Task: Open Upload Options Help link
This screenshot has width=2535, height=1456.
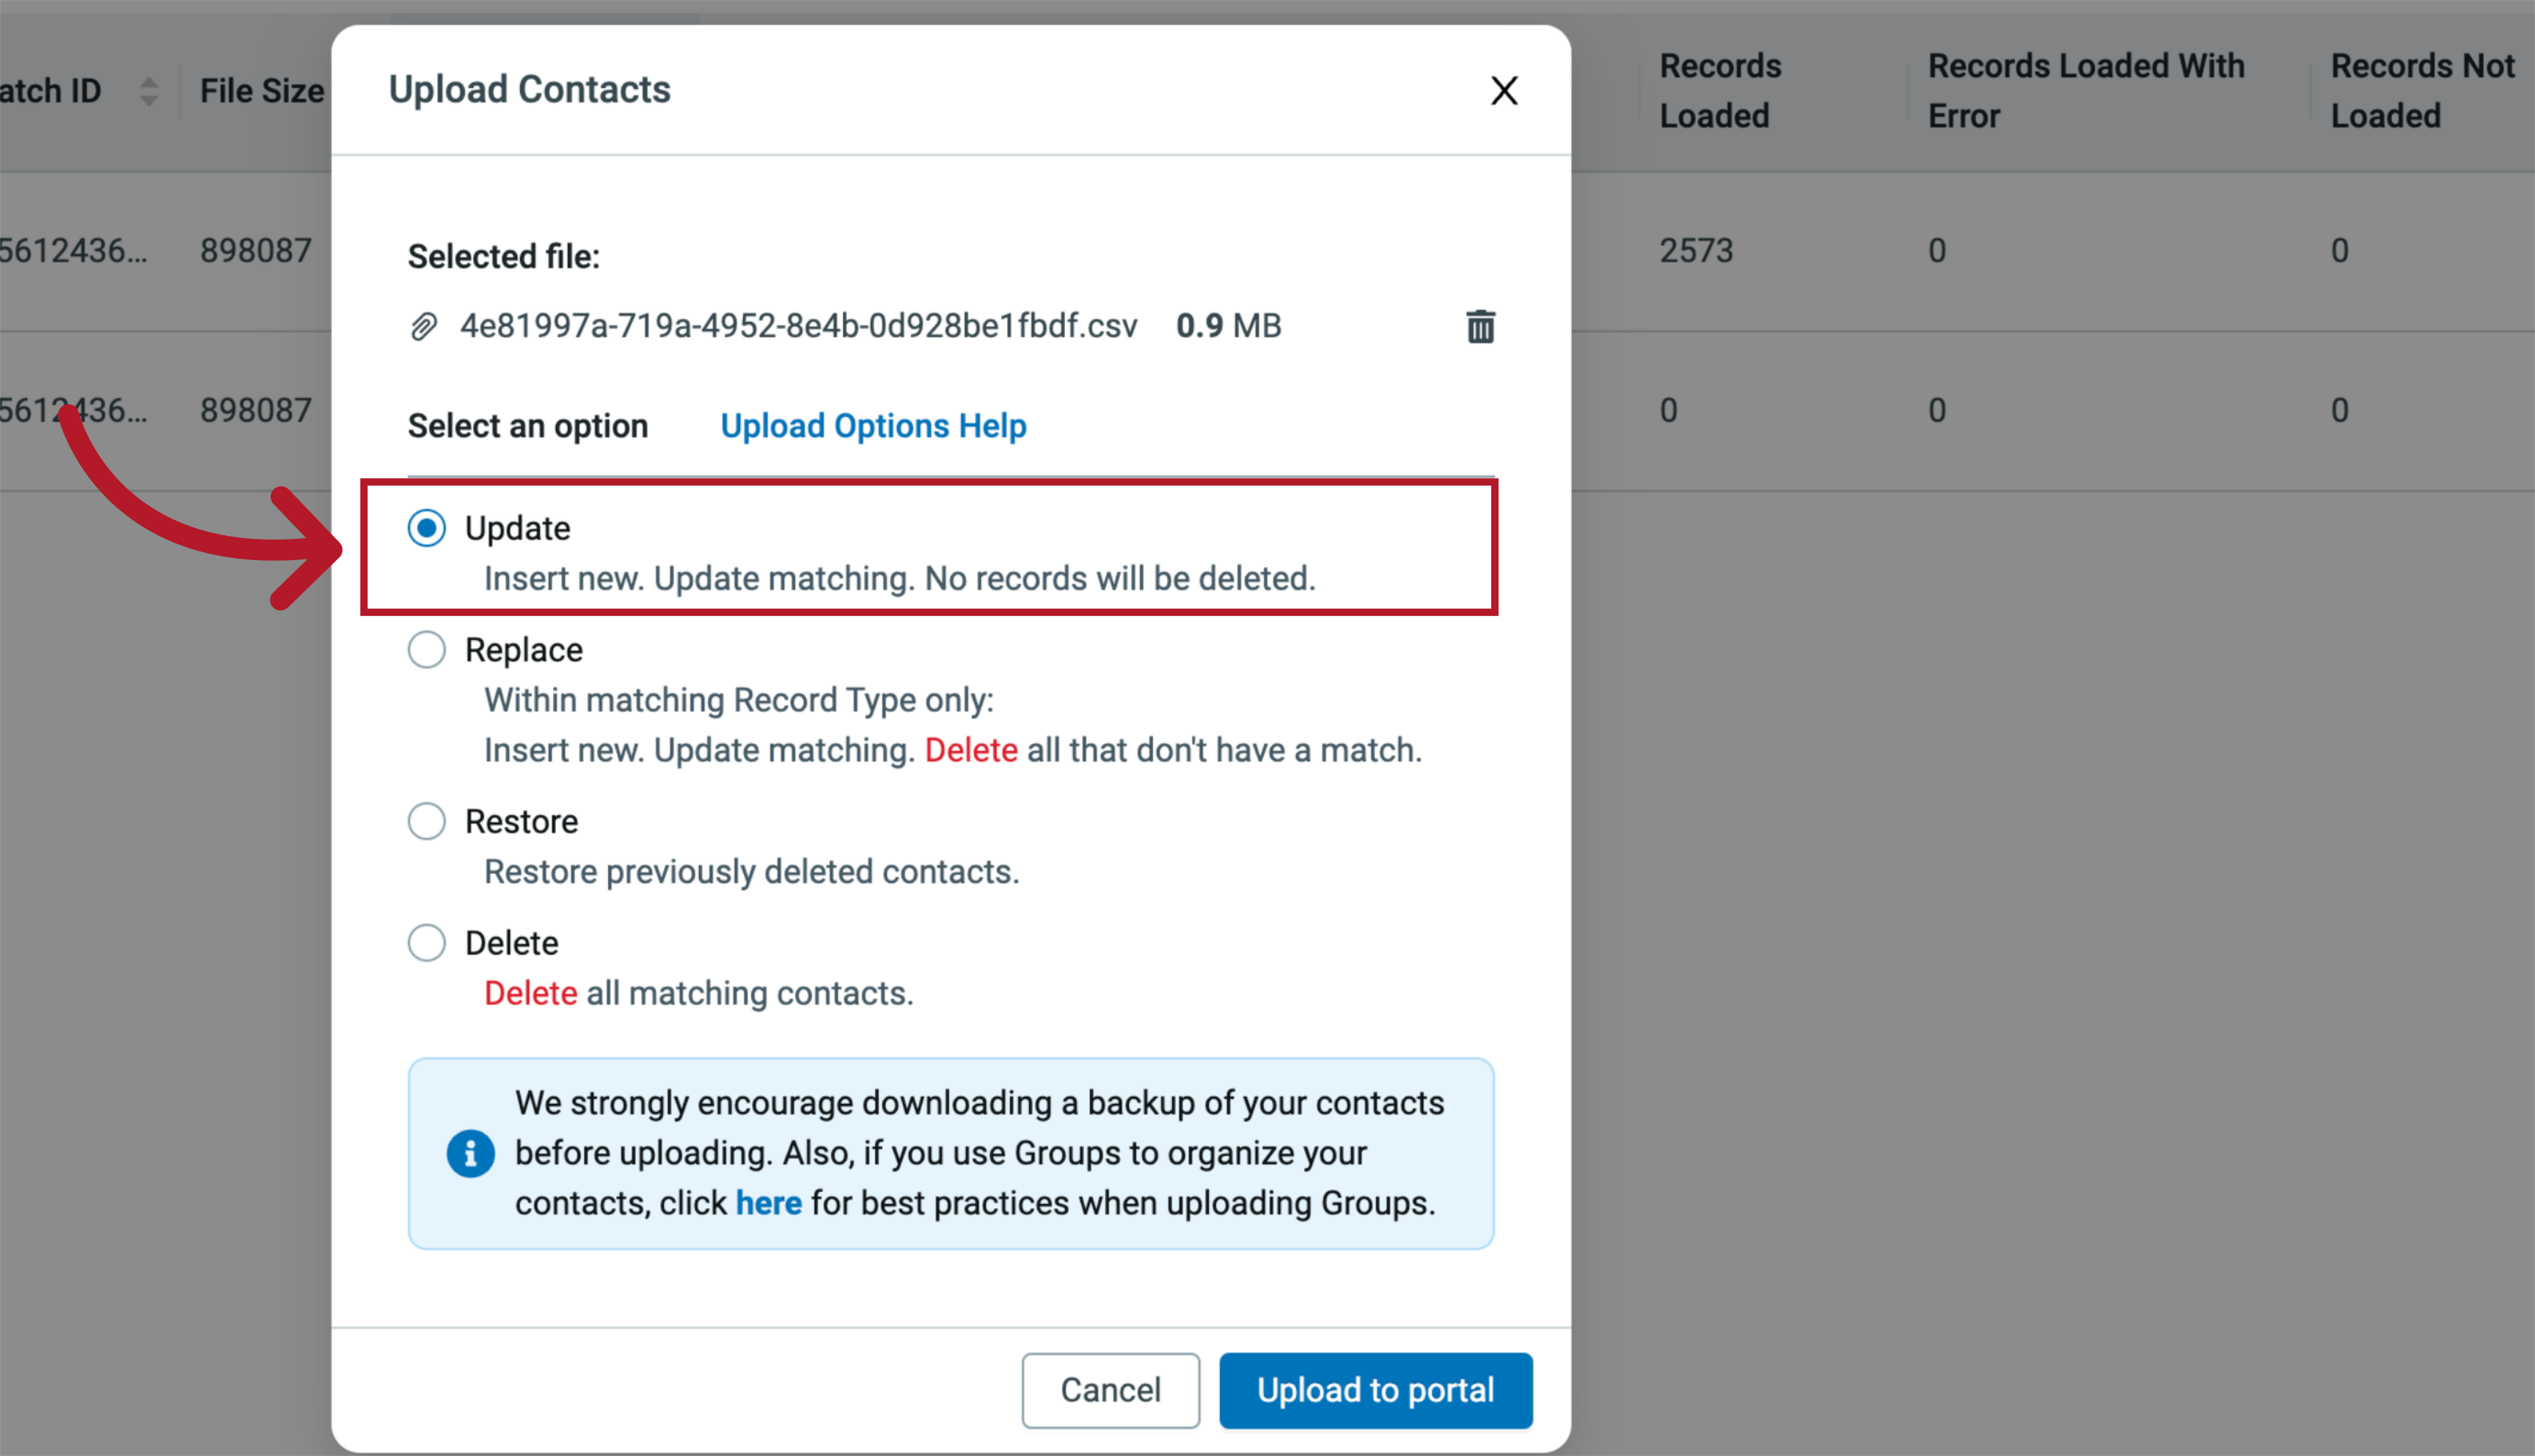Action: tap(871, 424)
